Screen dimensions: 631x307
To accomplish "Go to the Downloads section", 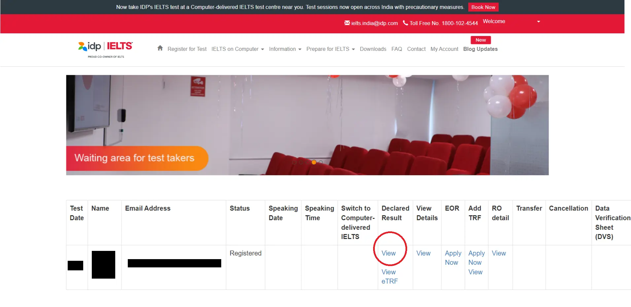I will coord(373,49).
